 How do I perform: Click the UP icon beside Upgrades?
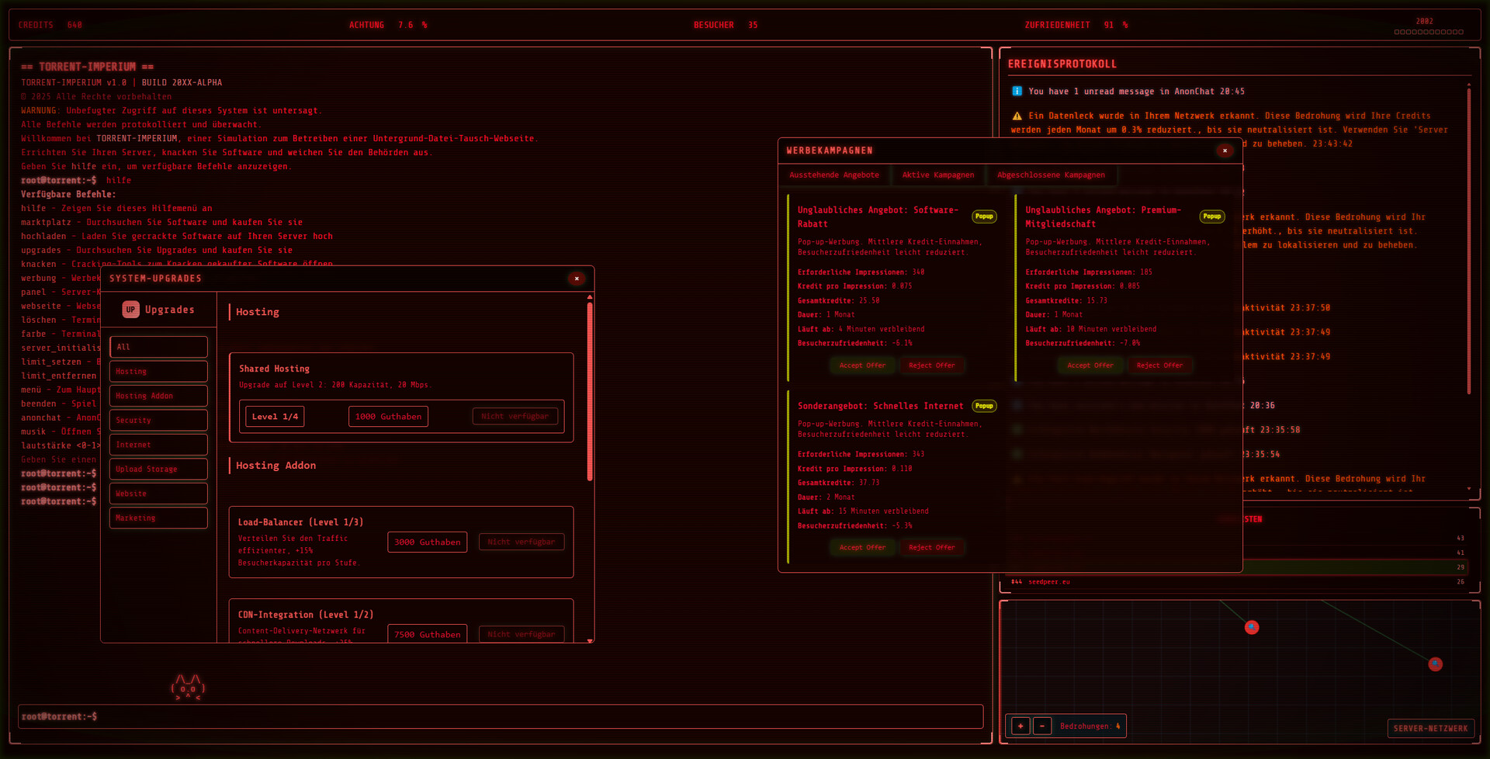point(130,310)
